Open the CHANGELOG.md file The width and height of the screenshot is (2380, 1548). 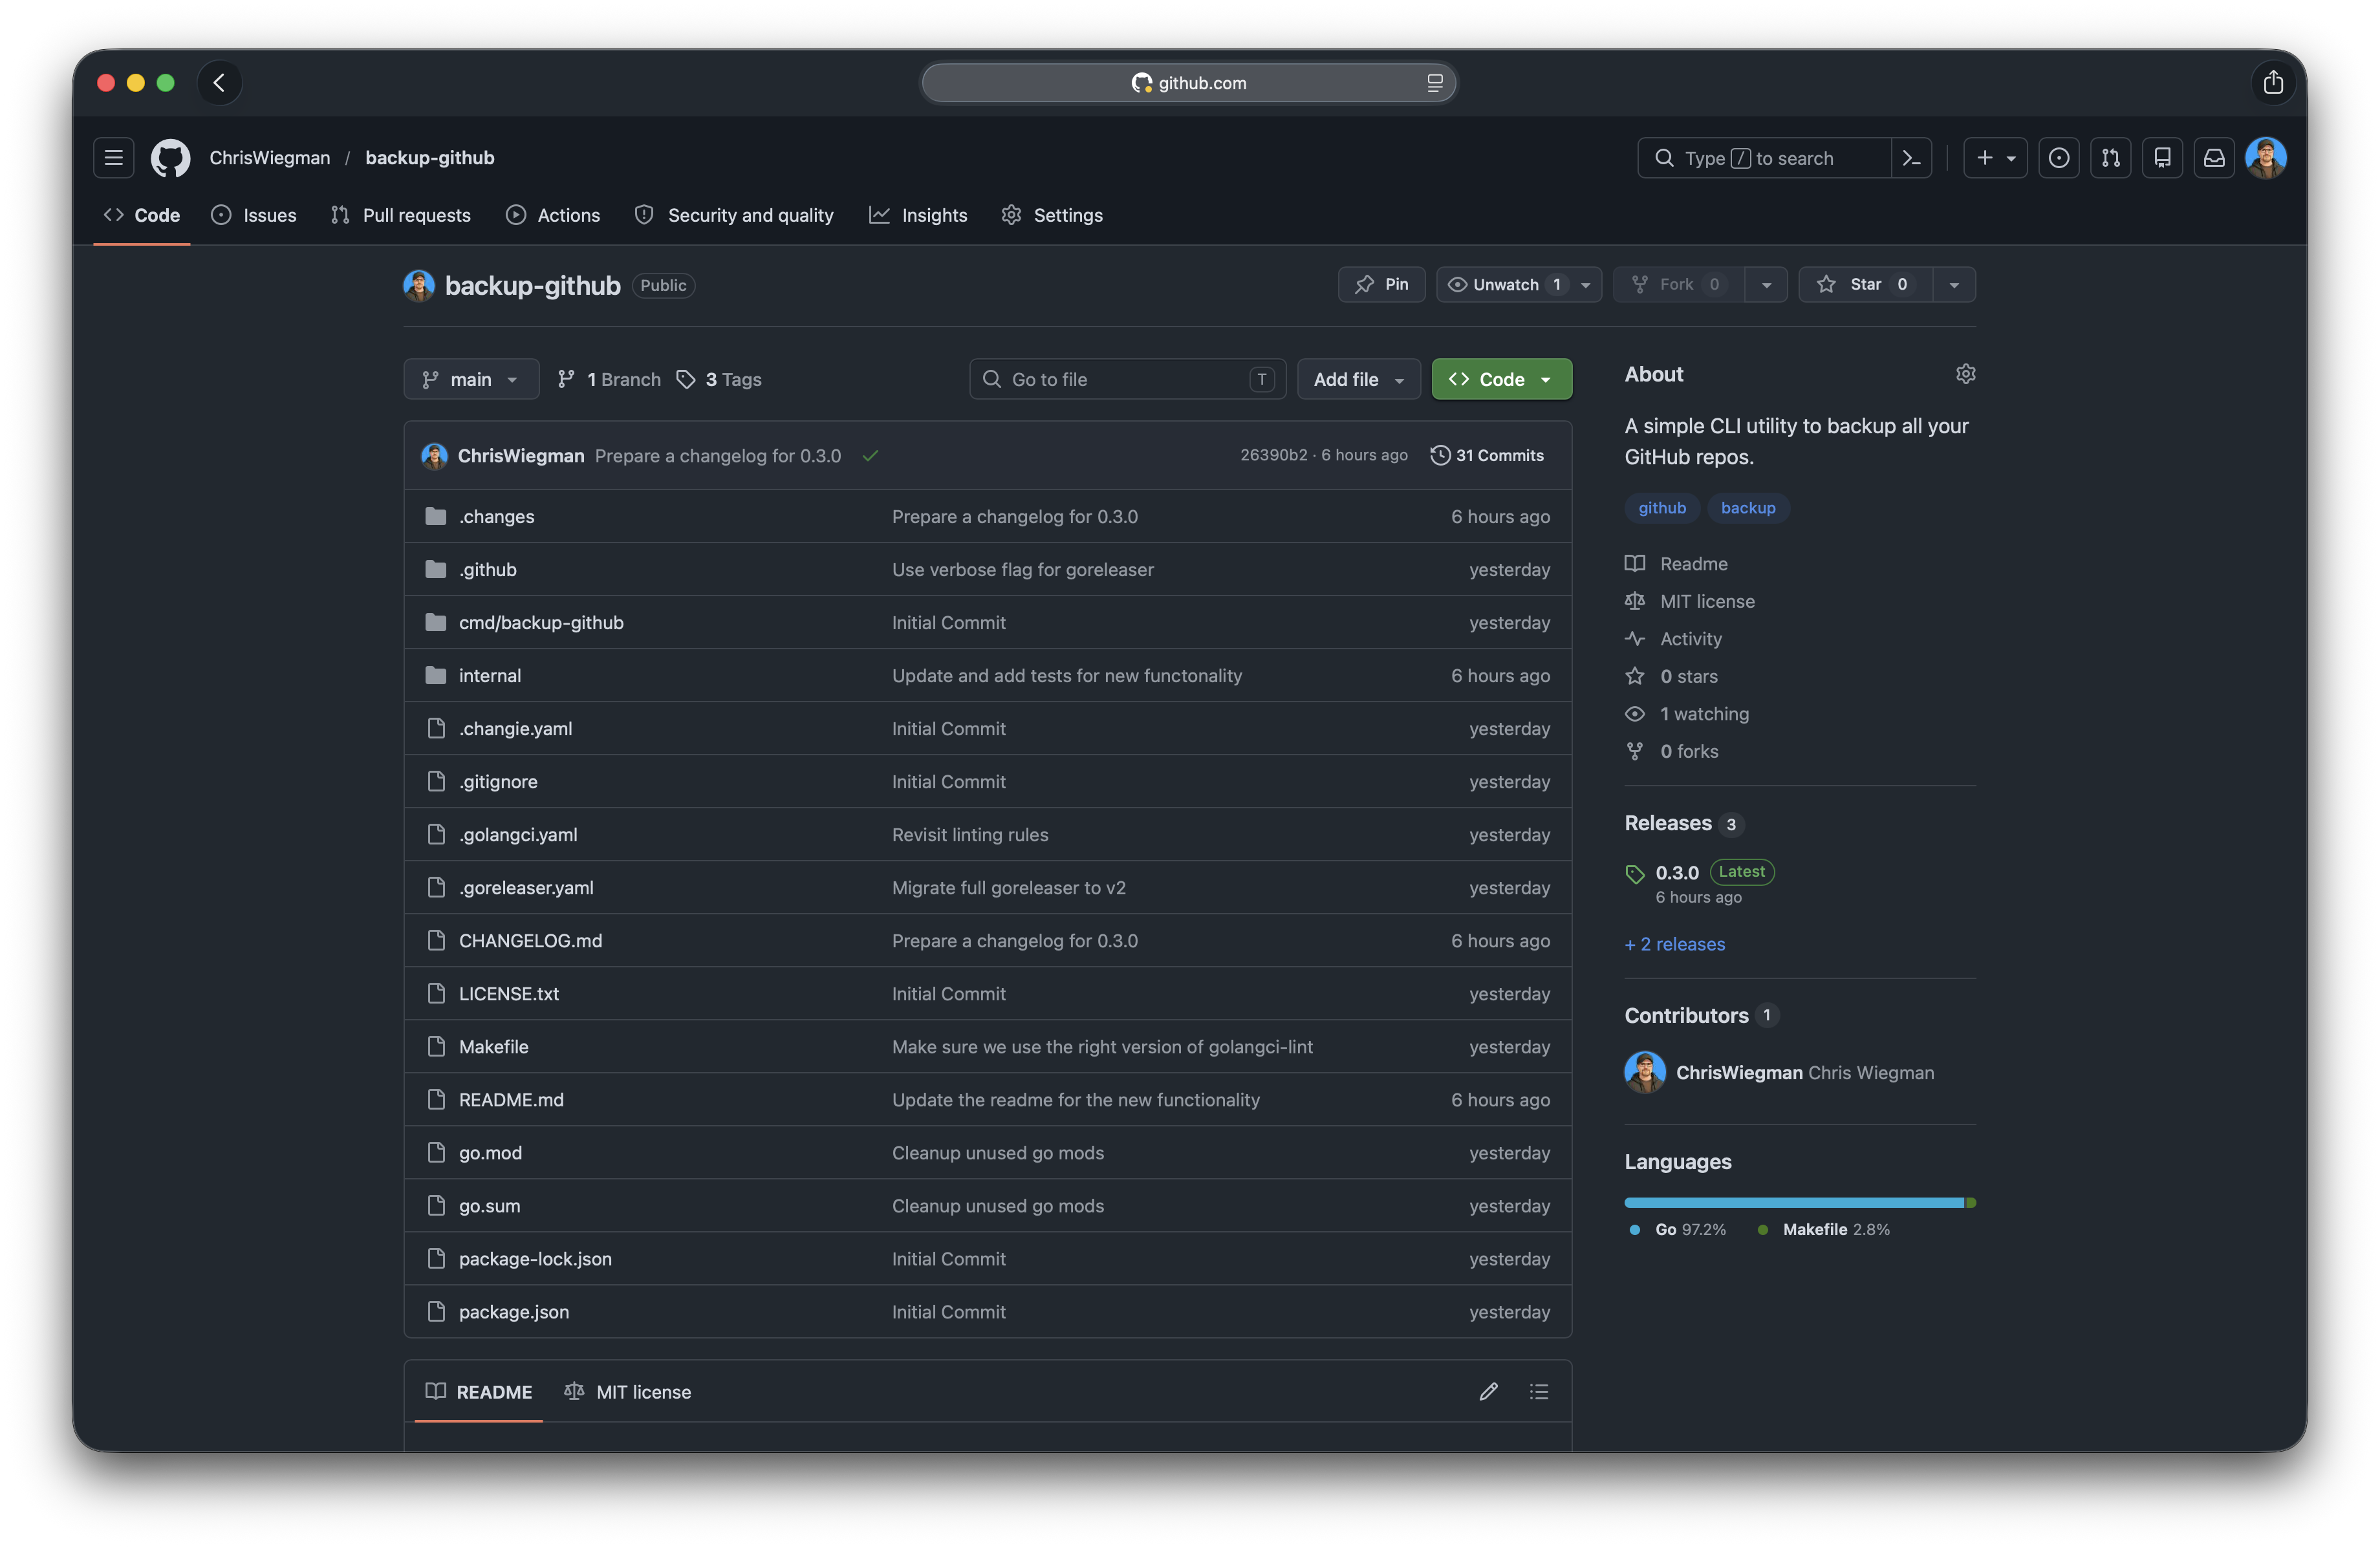coord(530,941)
